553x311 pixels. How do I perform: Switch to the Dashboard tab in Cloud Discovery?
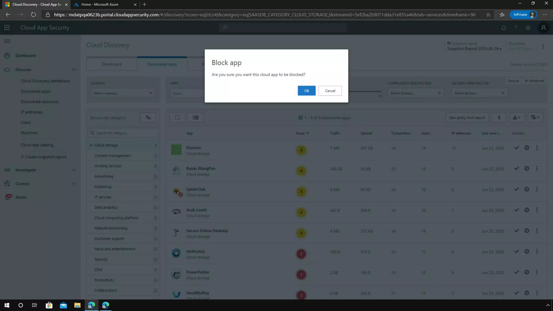click(x=112, y=64)
